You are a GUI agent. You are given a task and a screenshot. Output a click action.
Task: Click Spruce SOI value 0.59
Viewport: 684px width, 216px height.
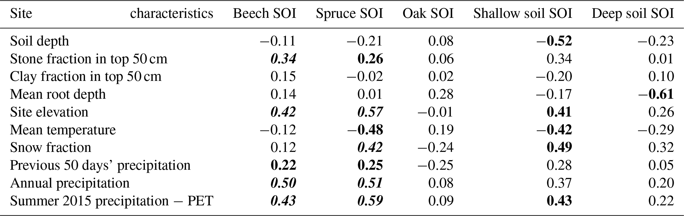pos(370,201)
